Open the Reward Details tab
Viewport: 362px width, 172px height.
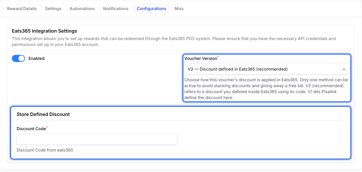[x=22, y=9]
